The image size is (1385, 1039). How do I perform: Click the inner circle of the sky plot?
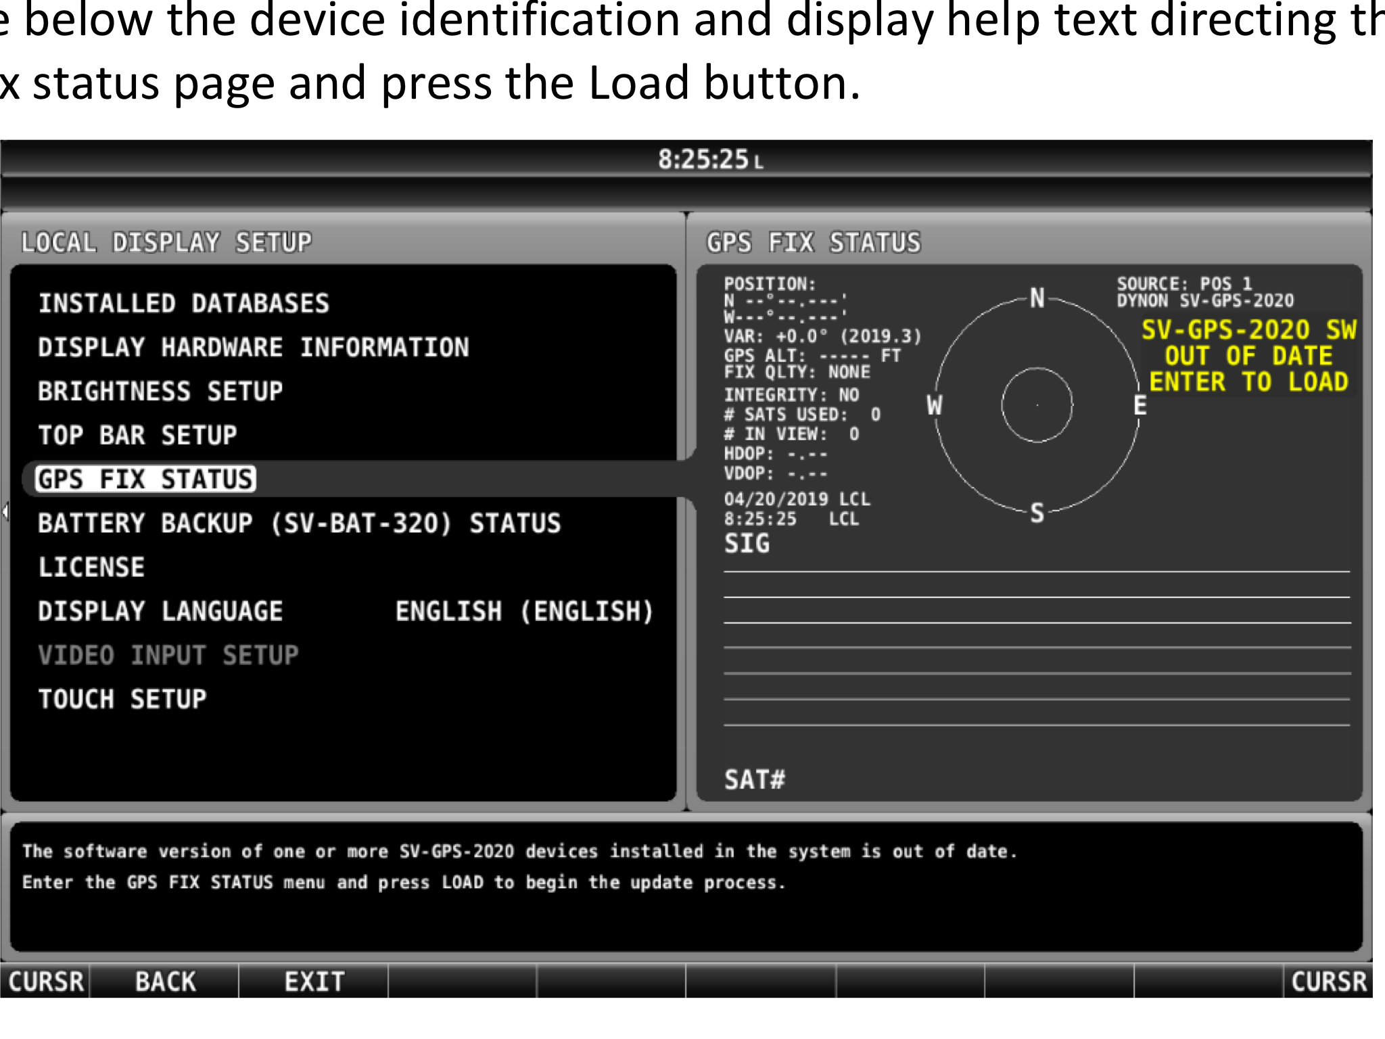[x=1037, y=405]
